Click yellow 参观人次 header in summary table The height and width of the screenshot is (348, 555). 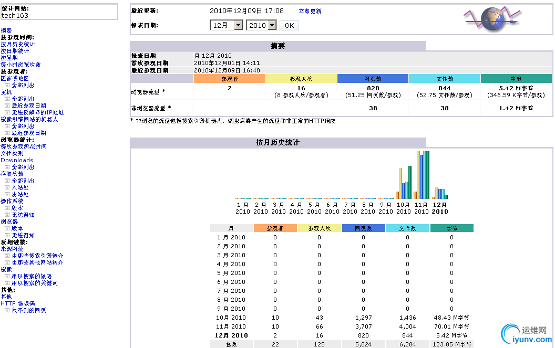301,79
